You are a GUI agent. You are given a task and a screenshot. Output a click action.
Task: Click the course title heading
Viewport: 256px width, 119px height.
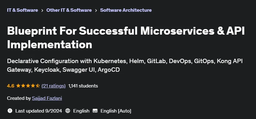[x=126, y=38]
